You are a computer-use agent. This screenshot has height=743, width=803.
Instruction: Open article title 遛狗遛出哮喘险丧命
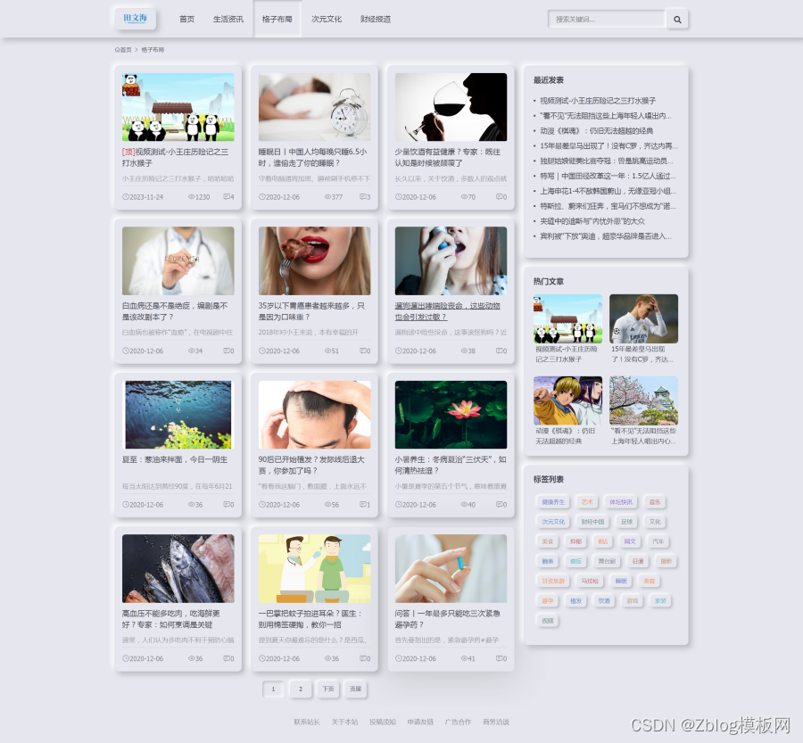pyautogui.click(x=448, y=311)
